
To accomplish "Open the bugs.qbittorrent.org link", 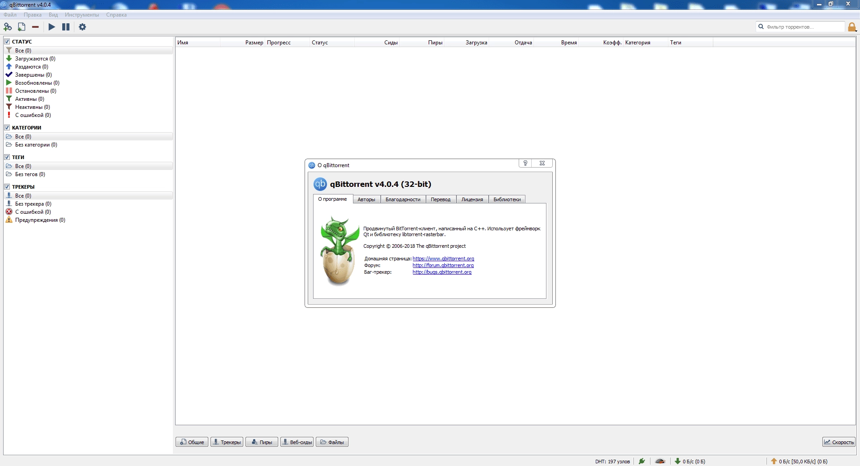I will click(x=442, y=272).
